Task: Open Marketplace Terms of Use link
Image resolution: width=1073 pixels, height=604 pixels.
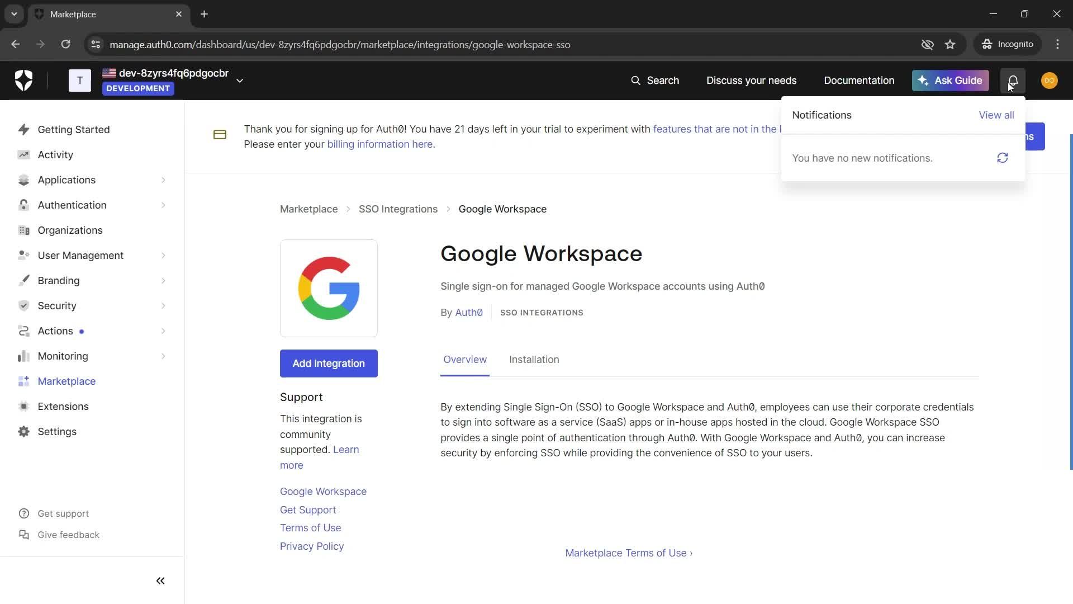Action: tap(629, 553)
